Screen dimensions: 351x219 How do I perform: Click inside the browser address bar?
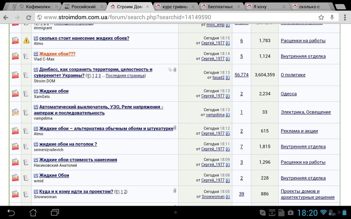tap(140, 16)
